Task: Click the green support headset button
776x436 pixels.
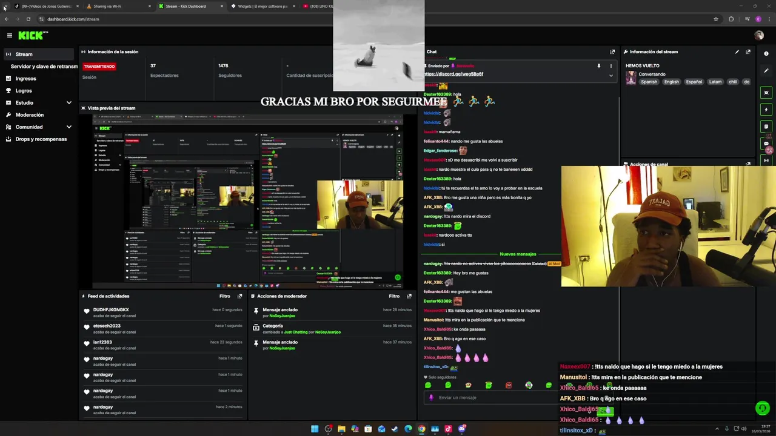Action: coord(763,409)
